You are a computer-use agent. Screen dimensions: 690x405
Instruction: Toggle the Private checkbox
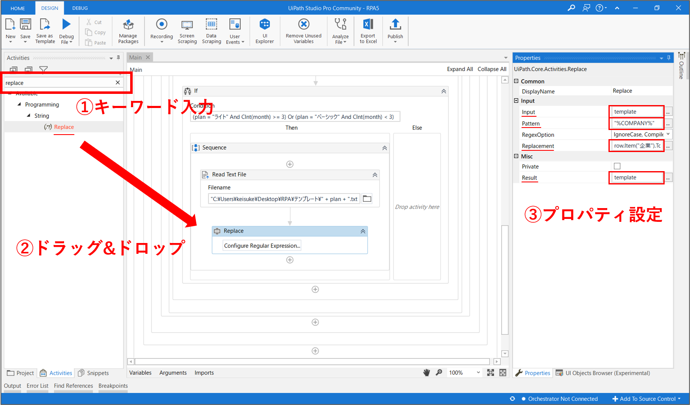(617, 166)
